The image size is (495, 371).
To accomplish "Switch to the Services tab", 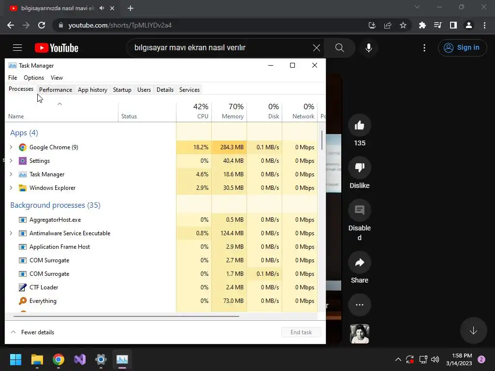I will click(x=189, y=90).
